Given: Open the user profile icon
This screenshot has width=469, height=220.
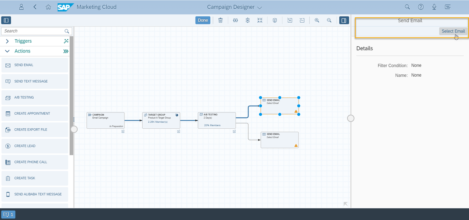Looking at the screenshot, I should [22, 7].
